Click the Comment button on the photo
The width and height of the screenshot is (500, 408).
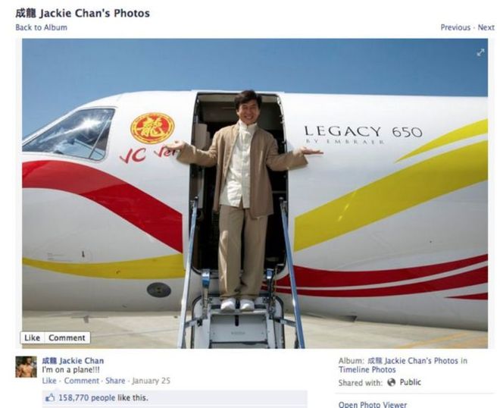pos(67,337)
